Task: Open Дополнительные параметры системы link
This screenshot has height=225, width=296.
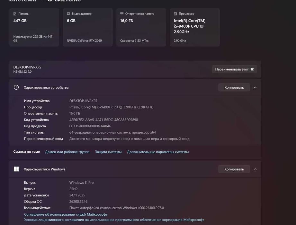Action: [x=158, y=152]
